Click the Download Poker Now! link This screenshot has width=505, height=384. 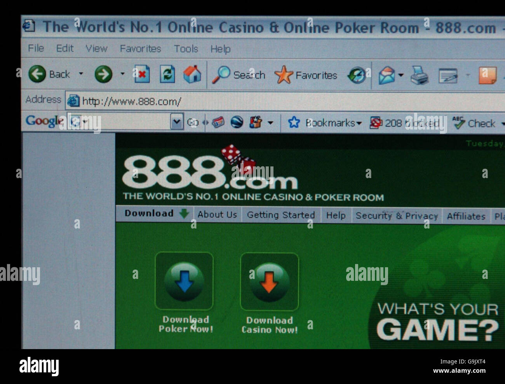tap(186, 324)
